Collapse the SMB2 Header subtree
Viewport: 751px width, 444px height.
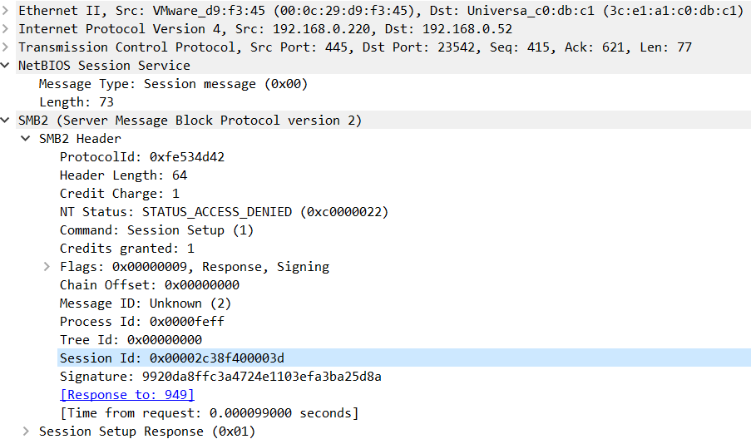[26, 138]
